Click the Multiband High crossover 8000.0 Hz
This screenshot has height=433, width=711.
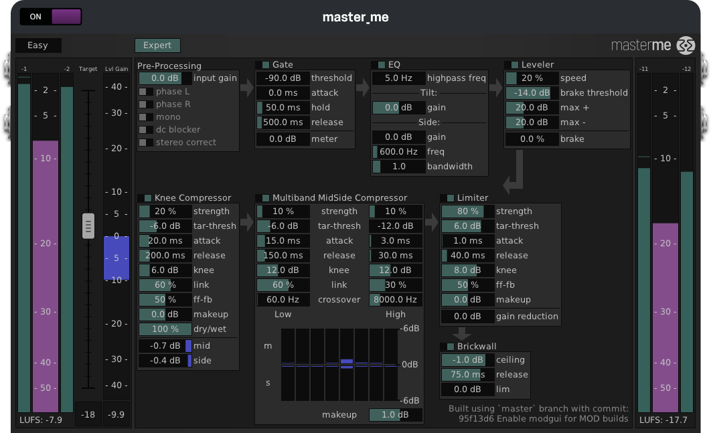[x=396, y=300]
